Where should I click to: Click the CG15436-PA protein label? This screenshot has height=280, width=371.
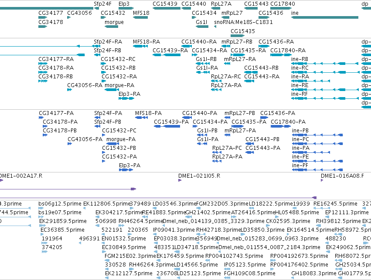(278, 113)
